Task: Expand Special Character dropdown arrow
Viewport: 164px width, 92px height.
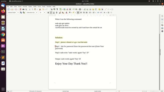Action: (x=82, y=9)
